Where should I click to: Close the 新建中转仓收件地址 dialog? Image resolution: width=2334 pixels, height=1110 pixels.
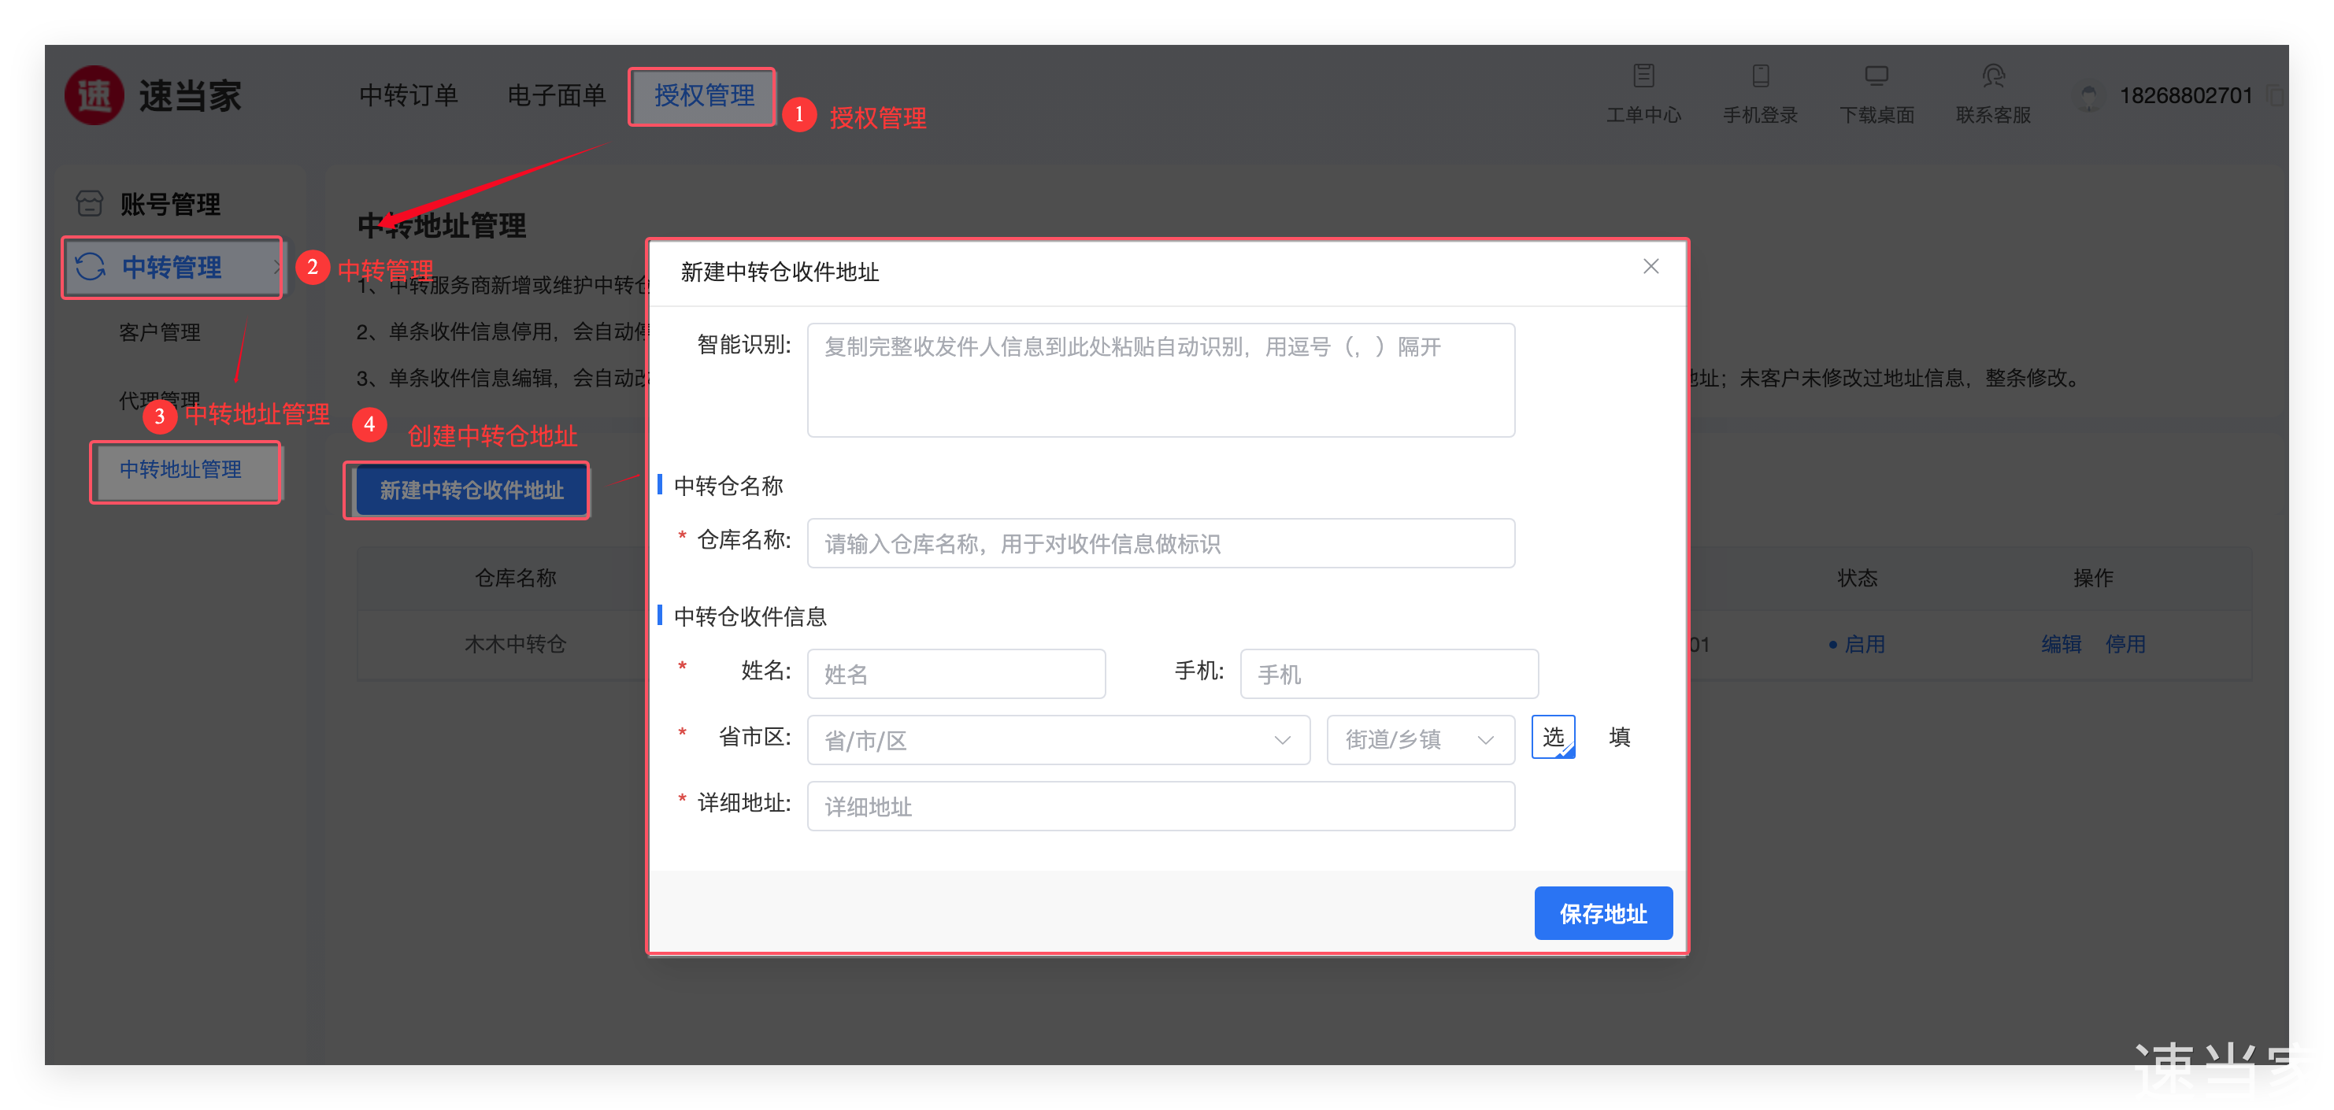(x=1650, y=266)
